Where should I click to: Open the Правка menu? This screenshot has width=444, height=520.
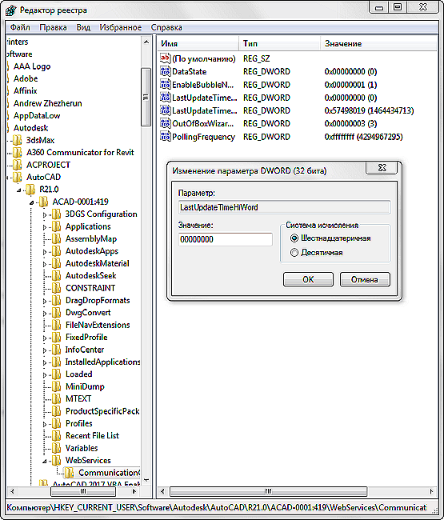point(53,27)
